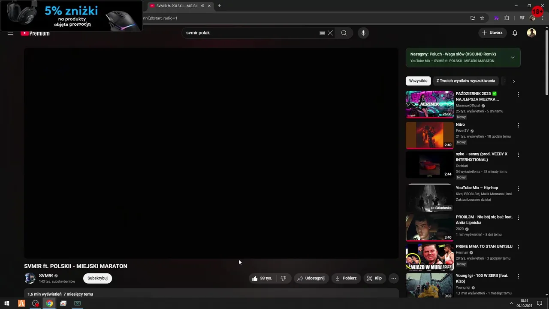Open the YouTube account avatar menu
Image resolution: width=549 pixels, height=309 pixels.
coord(531,33)
